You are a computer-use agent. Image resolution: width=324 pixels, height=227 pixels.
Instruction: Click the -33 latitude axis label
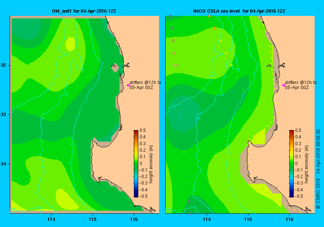coord(3,115)
